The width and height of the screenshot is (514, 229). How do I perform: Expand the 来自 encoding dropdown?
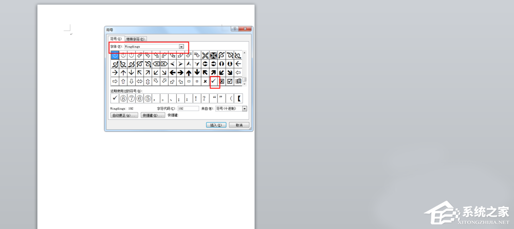pos(245,109)
